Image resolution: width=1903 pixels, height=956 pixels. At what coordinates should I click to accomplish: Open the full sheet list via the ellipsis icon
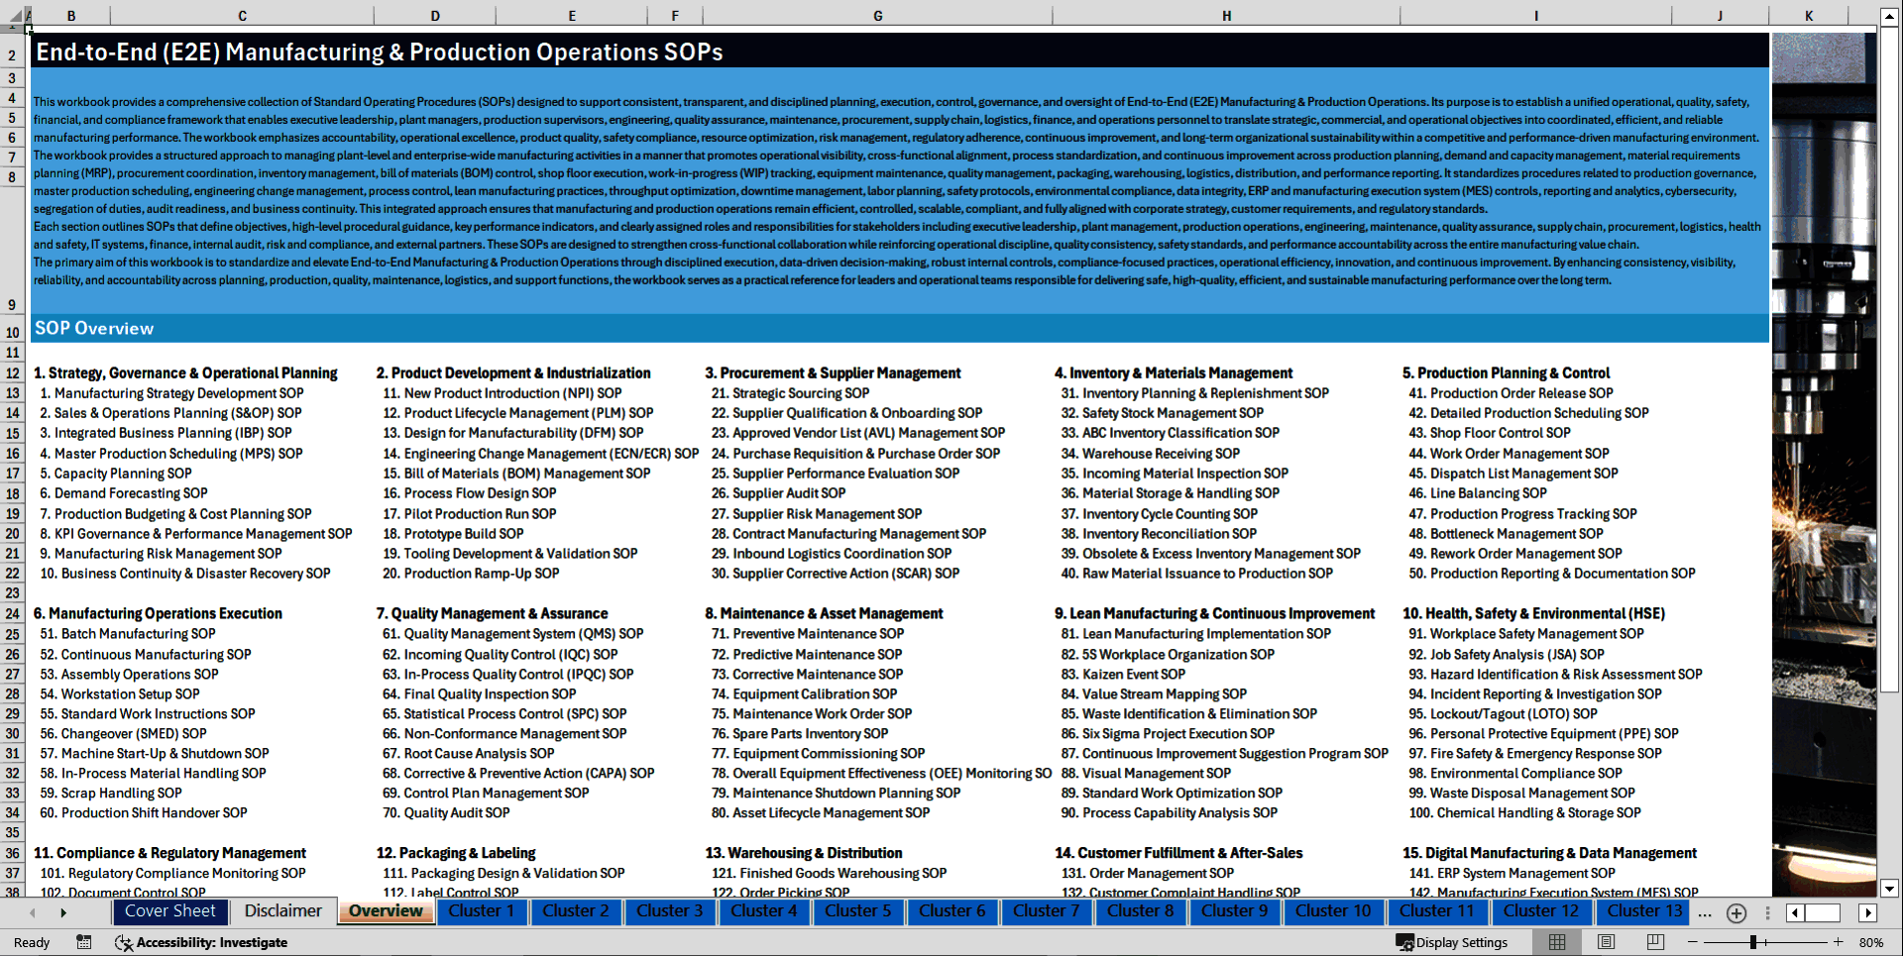point(1704,912)
